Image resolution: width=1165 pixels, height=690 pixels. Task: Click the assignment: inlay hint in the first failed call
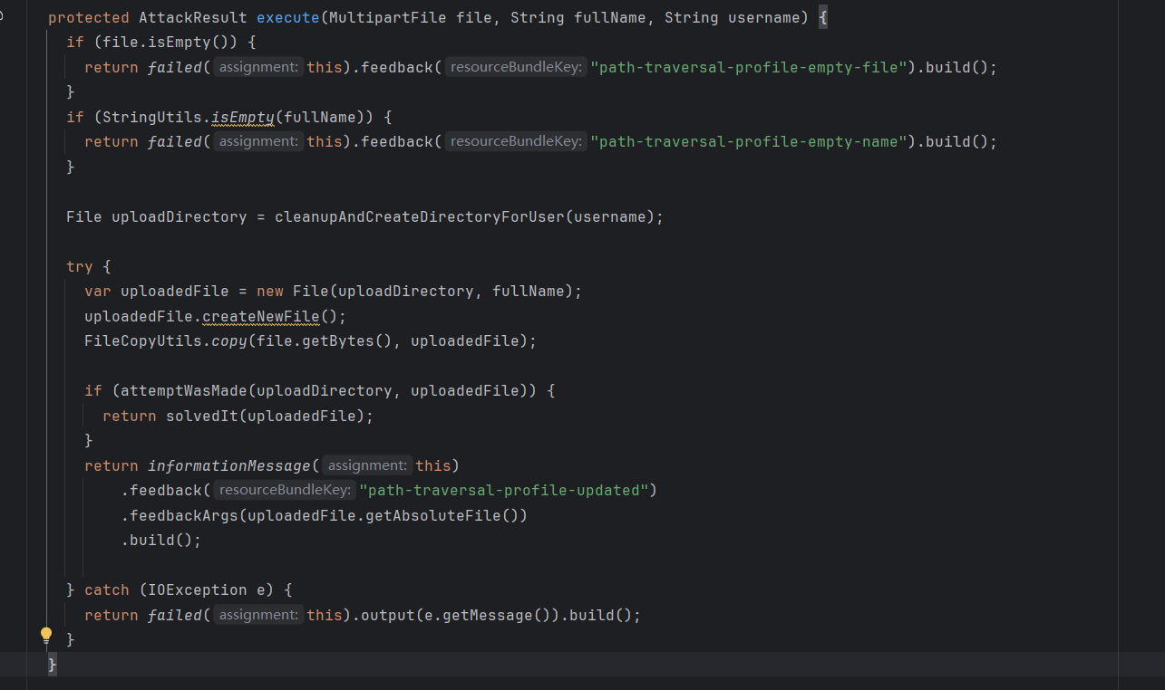(x=258, y=67)
